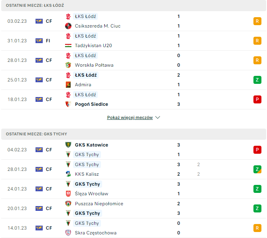Screen dimensions: 267x238
Task: Click the GKS Katowice club crest
Action: [68, 145]
